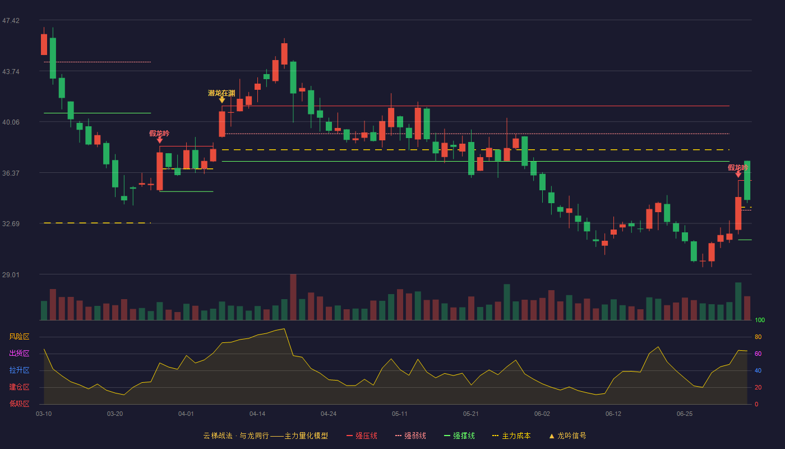The height and width of the screenshot is (449, 785).
Task: Click the 06-02 date label
Action: pyautogui.click(x=542, y=414)
